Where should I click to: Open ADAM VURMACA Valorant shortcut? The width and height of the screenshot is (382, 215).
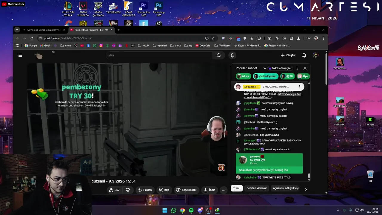click(83, 9)
